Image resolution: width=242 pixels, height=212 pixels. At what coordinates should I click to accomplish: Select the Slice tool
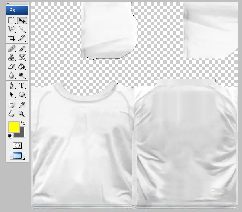22,38
